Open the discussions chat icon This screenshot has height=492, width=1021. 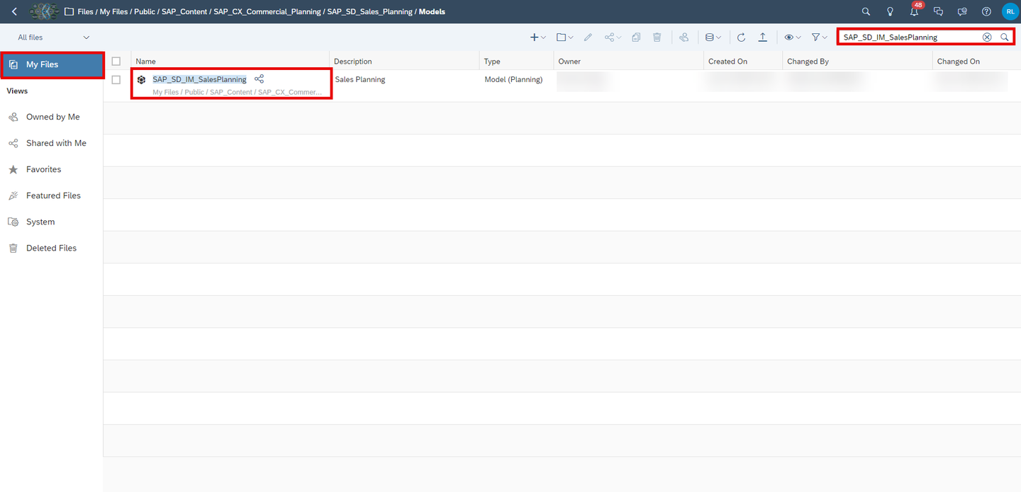[x=938, y=11]
